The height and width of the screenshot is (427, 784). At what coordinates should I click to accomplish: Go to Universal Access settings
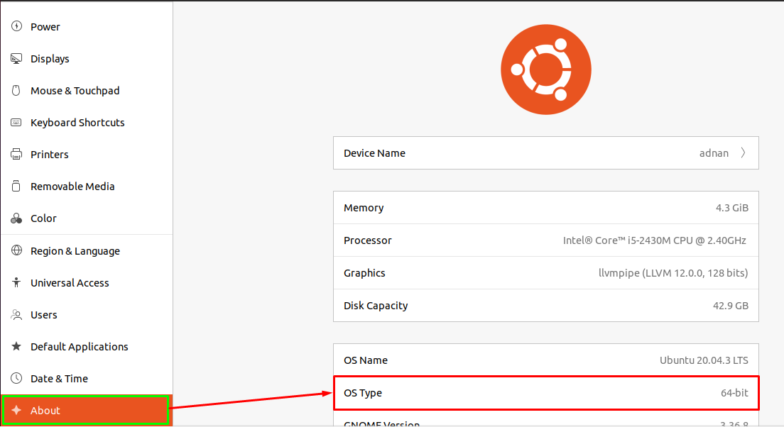coord(87,283)
